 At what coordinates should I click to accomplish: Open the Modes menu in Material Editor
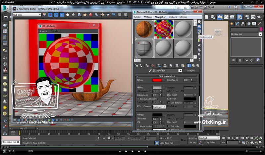[x=138, y=17]
